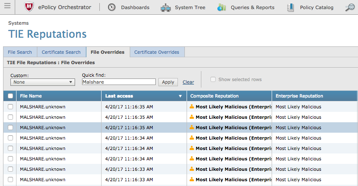Open the hamburger main menu
Image resolution: width=358 pixels, height=186 pixels.
click(7, 6)
